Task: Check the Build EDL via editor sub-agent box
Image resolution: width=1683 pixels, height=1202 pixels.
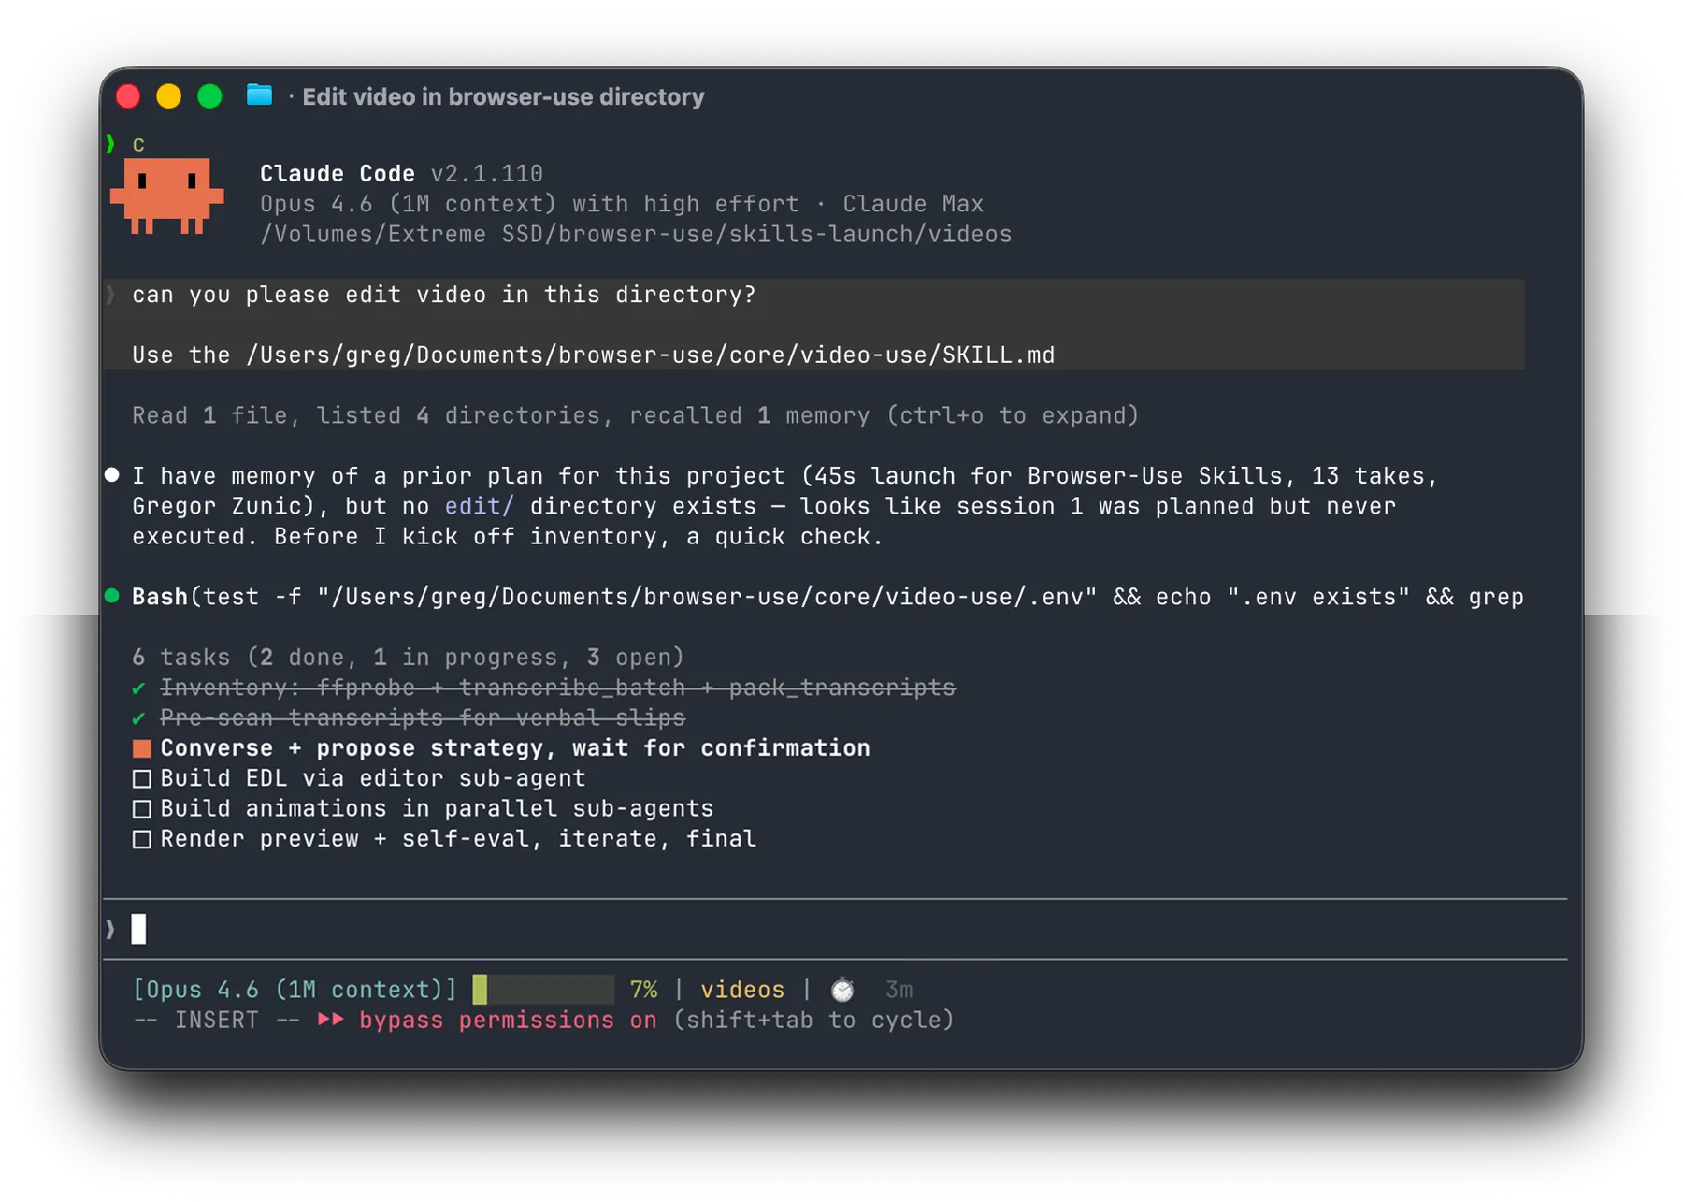Action: coord(141,779)
